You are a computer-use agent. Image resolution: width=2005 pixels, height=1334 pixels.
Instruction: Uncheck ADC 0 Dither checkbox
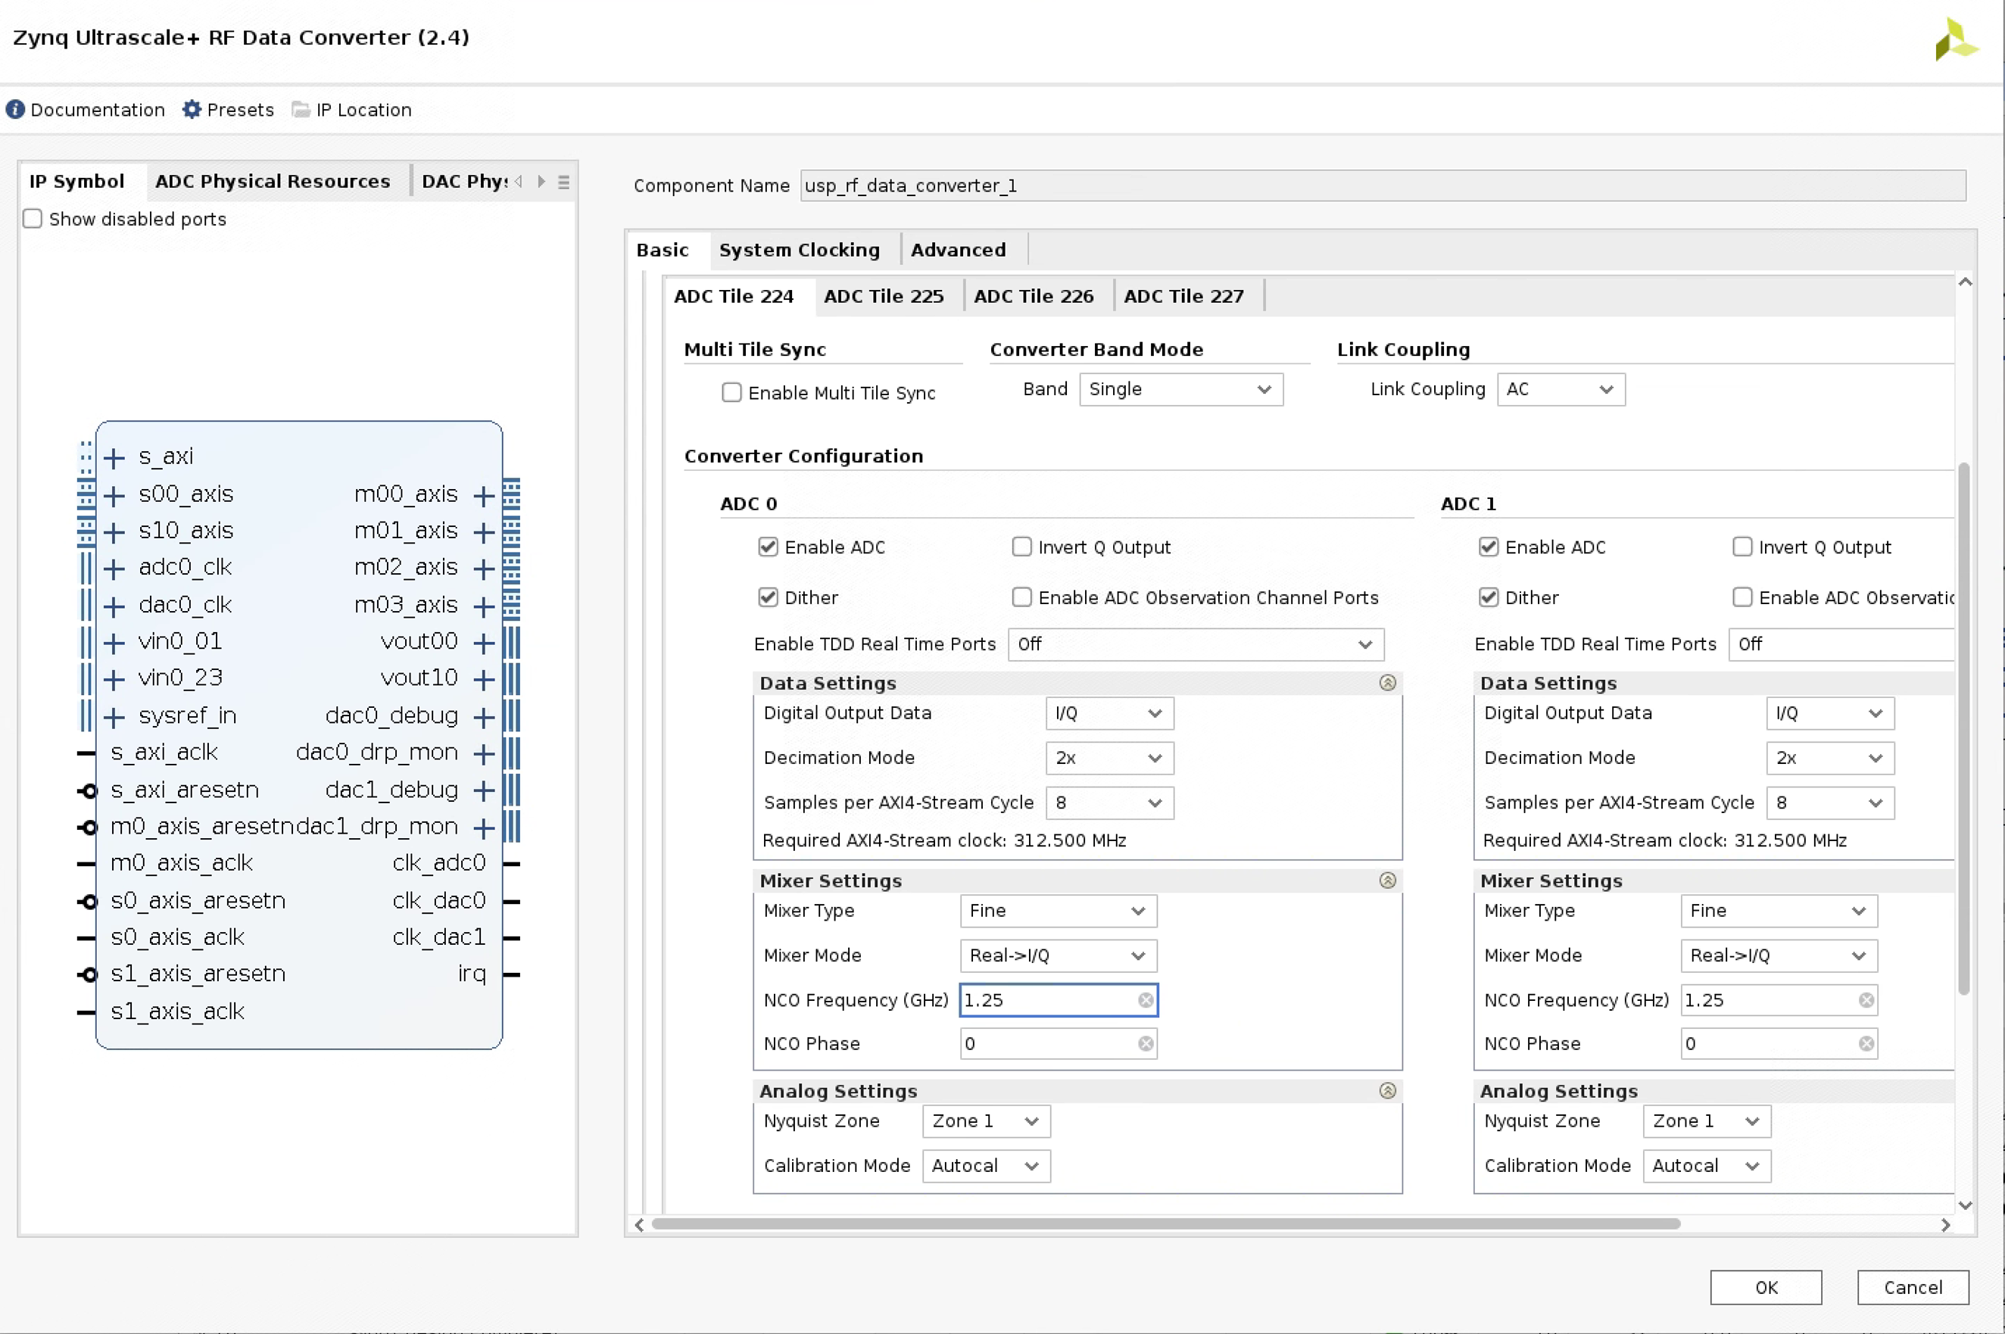(x=768, y=597)
